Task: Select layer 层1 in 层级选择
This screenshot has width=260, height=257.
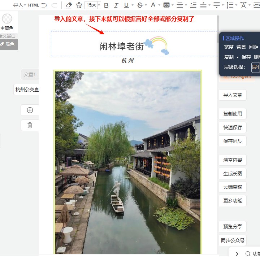Action: pyautogui.click(x=255, y=67)
